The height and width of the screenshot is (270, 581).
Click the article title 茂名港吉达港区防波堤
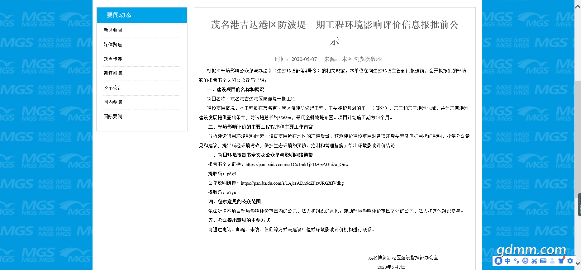[x=335, y=33]
